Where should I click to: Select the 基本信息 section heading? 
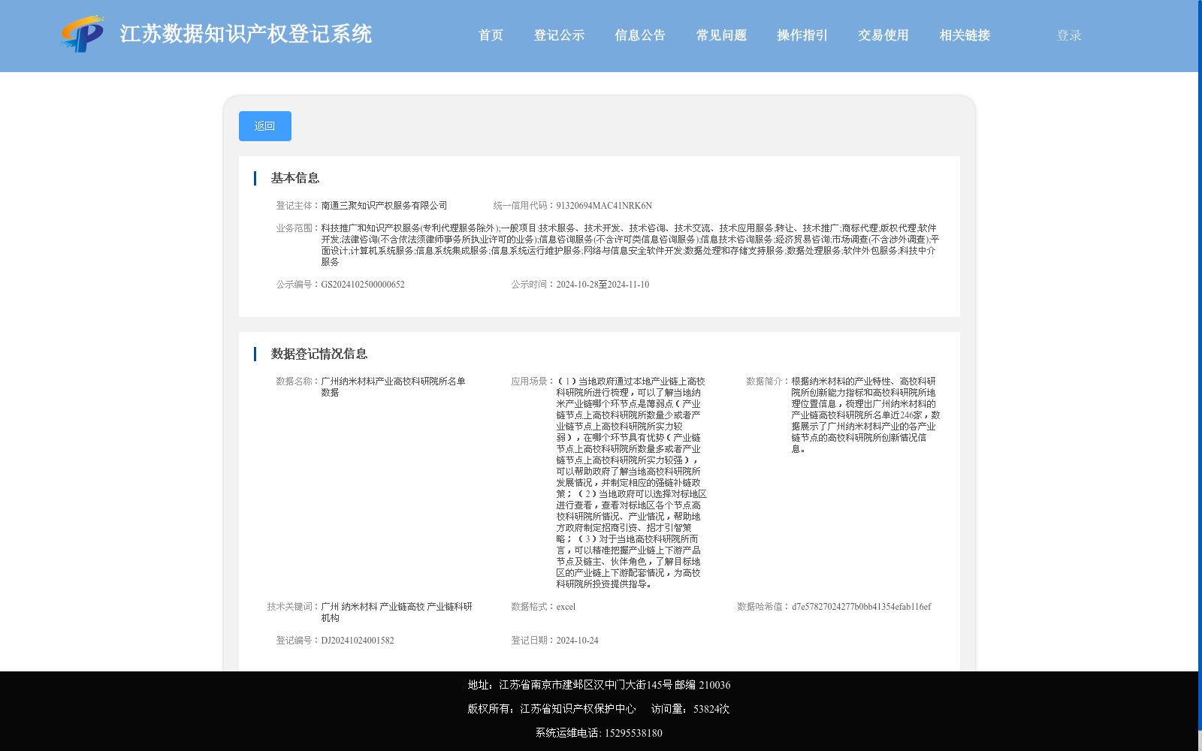coord(295,178)
